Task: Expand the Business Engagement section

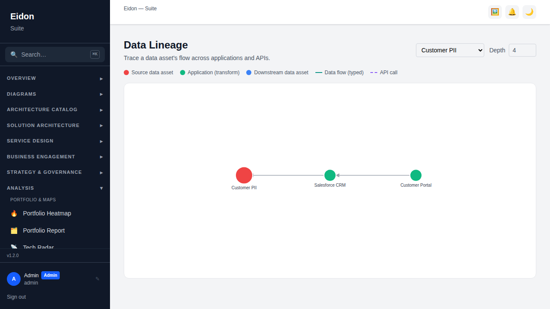Action: [55, 157]
